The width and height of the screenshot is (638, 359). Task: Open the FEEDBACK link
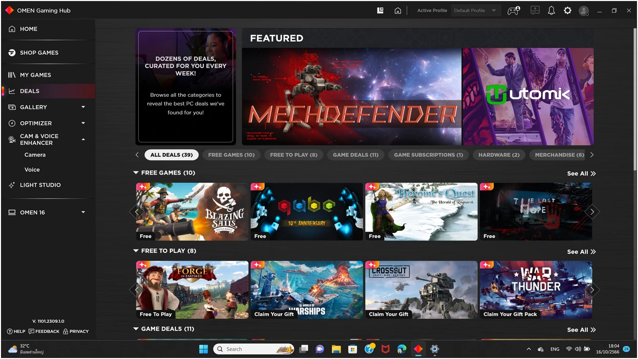pos(44,331)
